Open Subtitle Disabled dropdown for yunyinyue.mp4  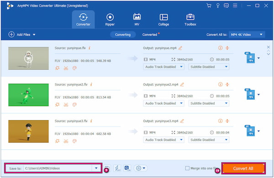pos(209,67)
